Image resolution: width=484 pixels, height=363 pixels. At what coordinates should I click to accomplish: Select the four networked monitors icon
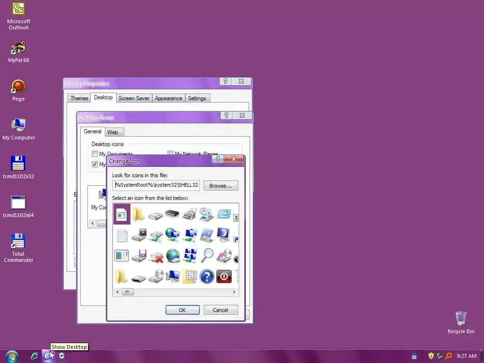point(190,256)
